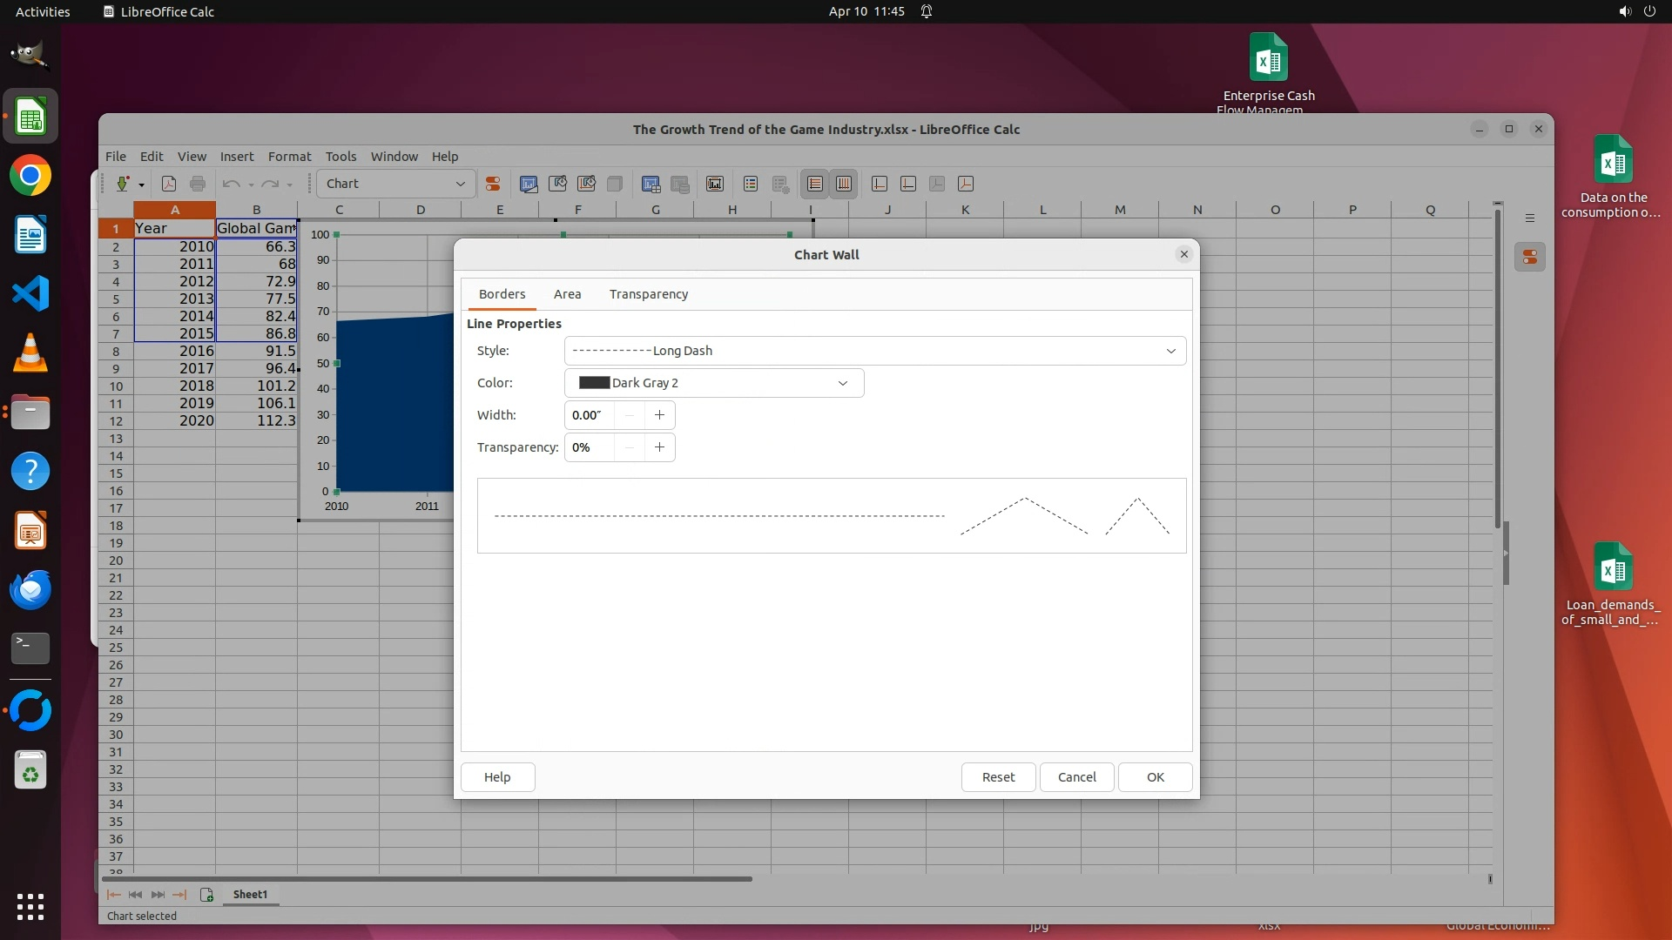1672x940 pixels.
Task: Open the Transparency tab
Action: pyautogui.click(x=648, y=294)
